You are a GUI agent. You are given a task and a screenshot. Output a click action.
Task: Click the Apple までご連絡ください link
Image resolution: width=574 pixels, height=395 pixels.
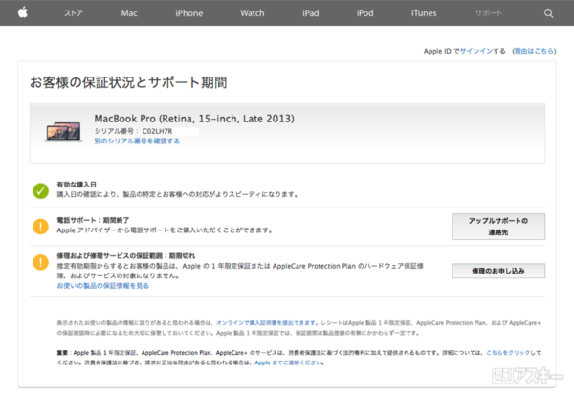289,362
